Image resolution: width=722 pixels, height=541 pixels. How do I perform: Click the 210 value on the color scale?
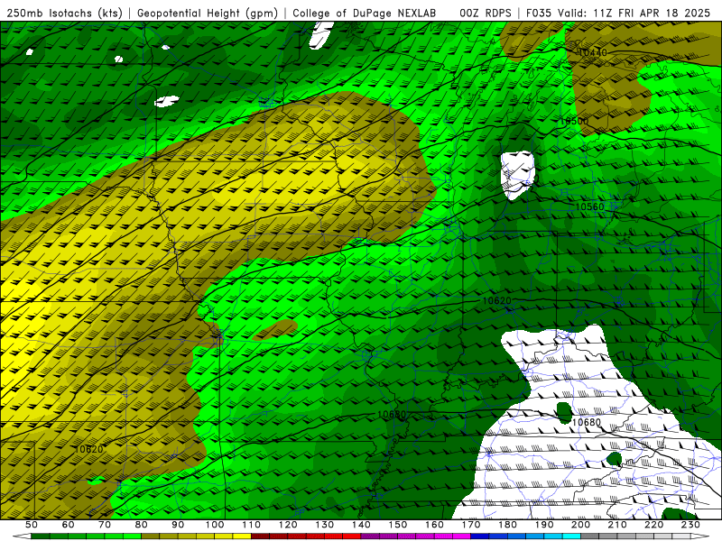pyautogui.click(x=617, y=525)
